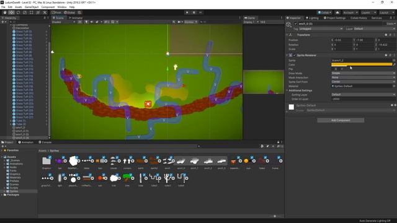Pick color with the eyedropper icon

(x=394, y=64)
